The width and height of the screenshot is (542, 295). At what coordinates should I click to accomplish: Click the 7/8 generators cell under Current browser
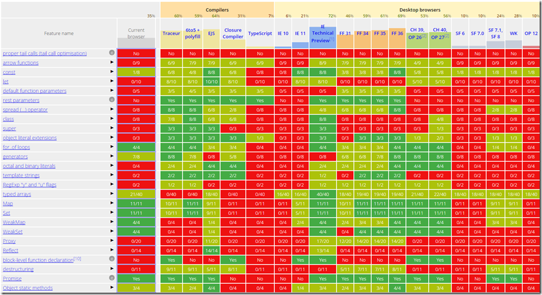click(x=136, y=157)
